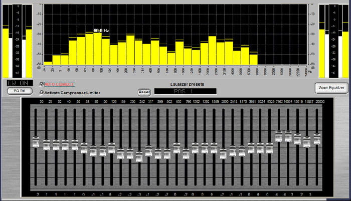Click the 10024 Hz band slider knob
The image size is (351, 201).
click(288, 136)
